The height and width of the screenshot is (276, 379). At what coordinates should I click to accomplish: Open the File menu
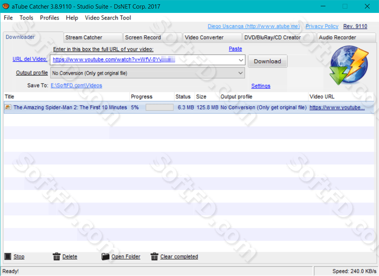click(8, 18)
